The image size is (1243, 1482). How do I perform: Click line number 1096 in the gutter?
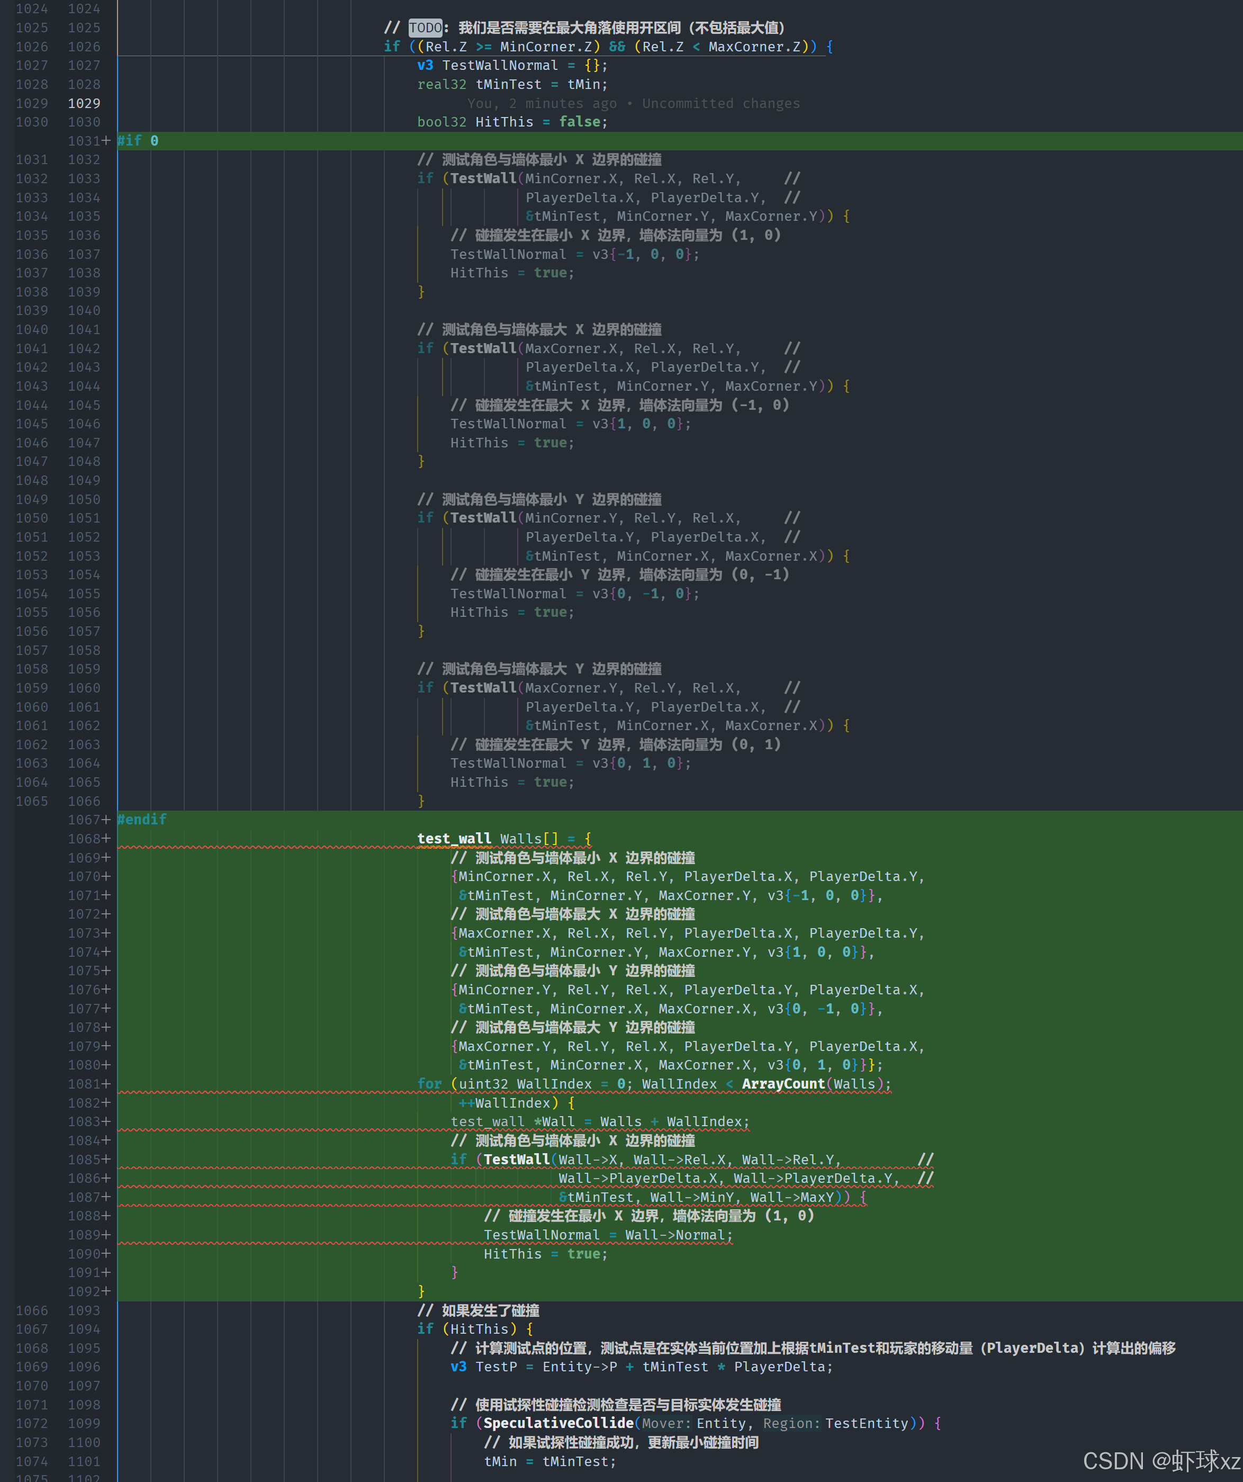point(84,1367)
